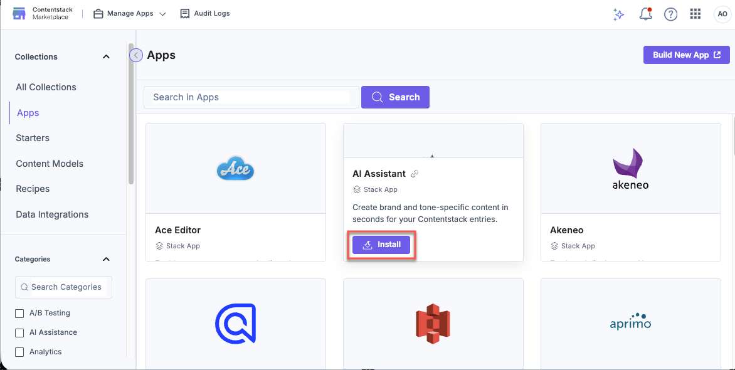
Task: Click the sidebar vertical scrollbar
Action: click(131, 114)
